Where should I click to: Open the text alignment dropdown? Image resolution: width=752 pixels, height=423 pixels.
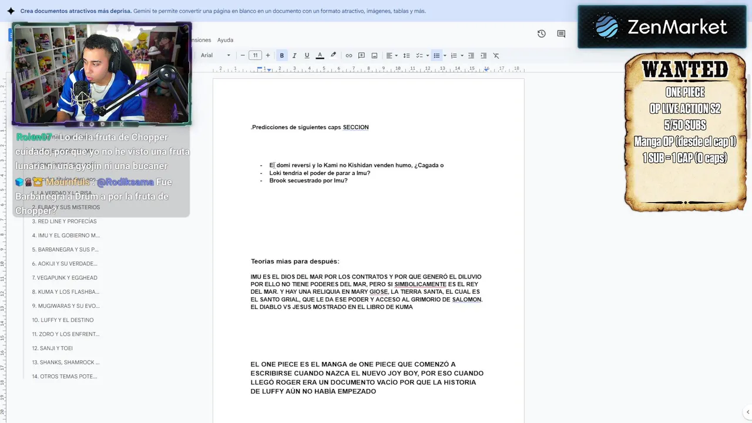(391, 55)
